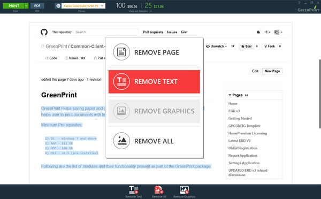
Task: Click the Remove Graphics icon in bottom toolbar
Action: [x=184, y=190]
